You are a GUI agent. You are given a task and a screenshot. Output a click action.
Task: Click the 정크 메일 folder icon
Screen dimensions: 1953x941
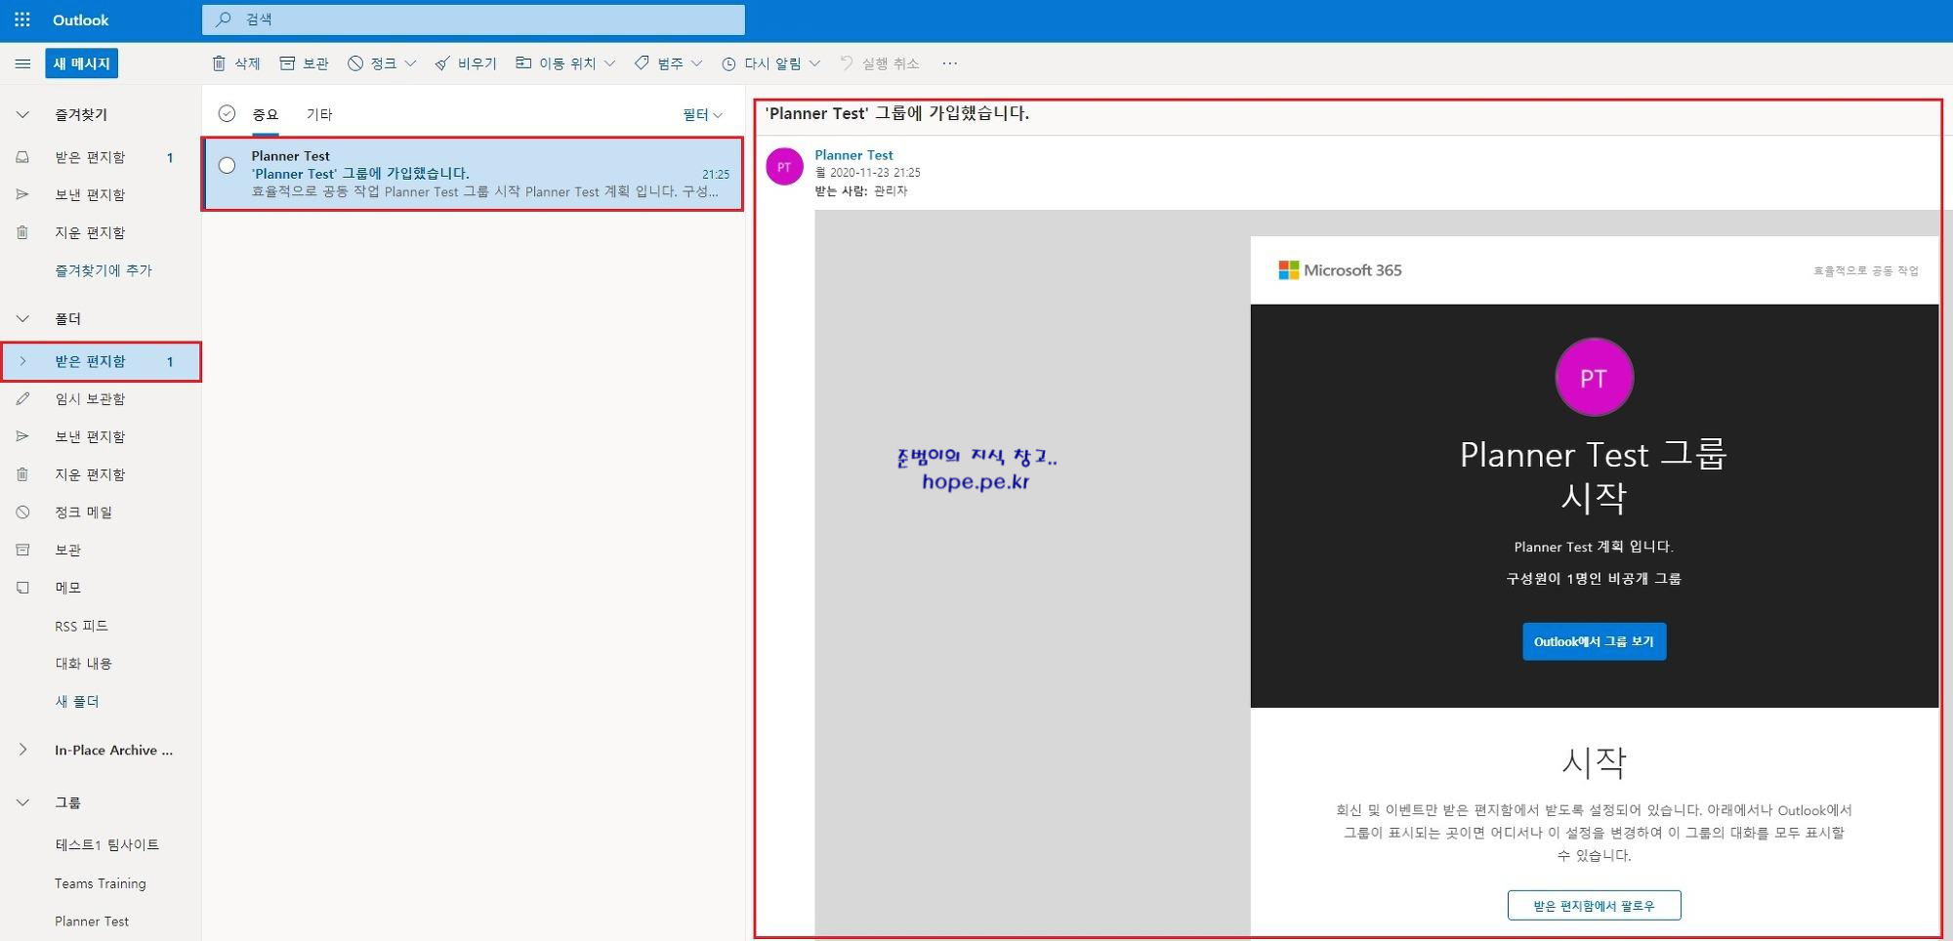[22, 511]
